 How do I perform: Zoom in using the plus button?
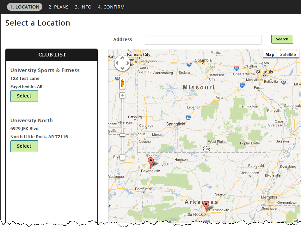coord(122,95)
